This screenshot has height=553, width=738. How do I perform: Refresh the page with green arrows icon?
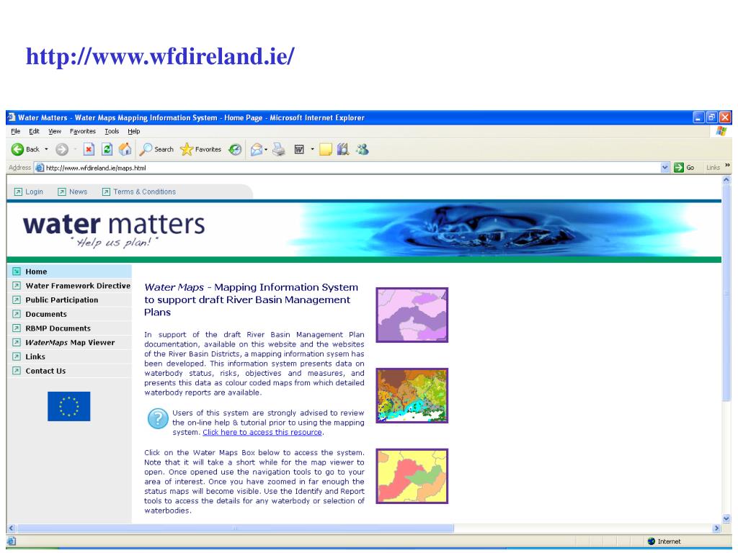tap(107, 150)
